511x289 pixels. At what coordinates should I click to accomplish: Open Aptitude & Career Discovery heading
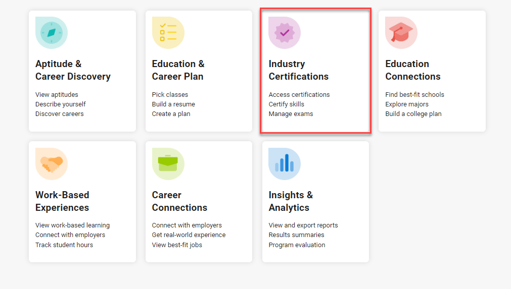(x=73, y=70)
